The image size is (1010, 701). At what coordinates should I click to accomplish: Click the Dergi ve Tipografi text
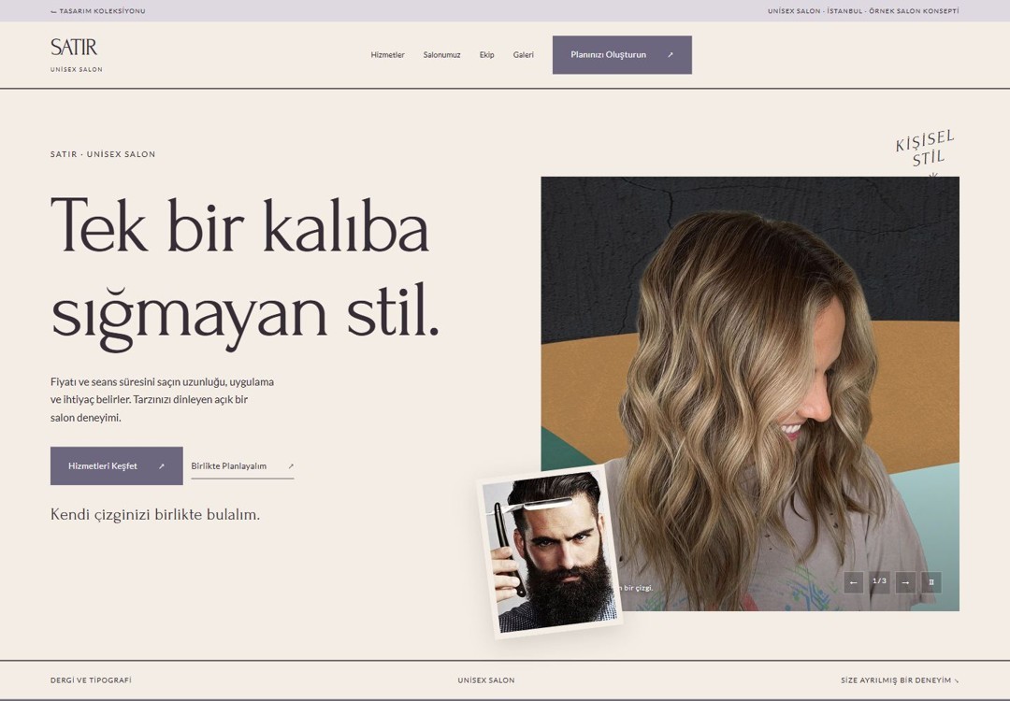tap(91, 680)
